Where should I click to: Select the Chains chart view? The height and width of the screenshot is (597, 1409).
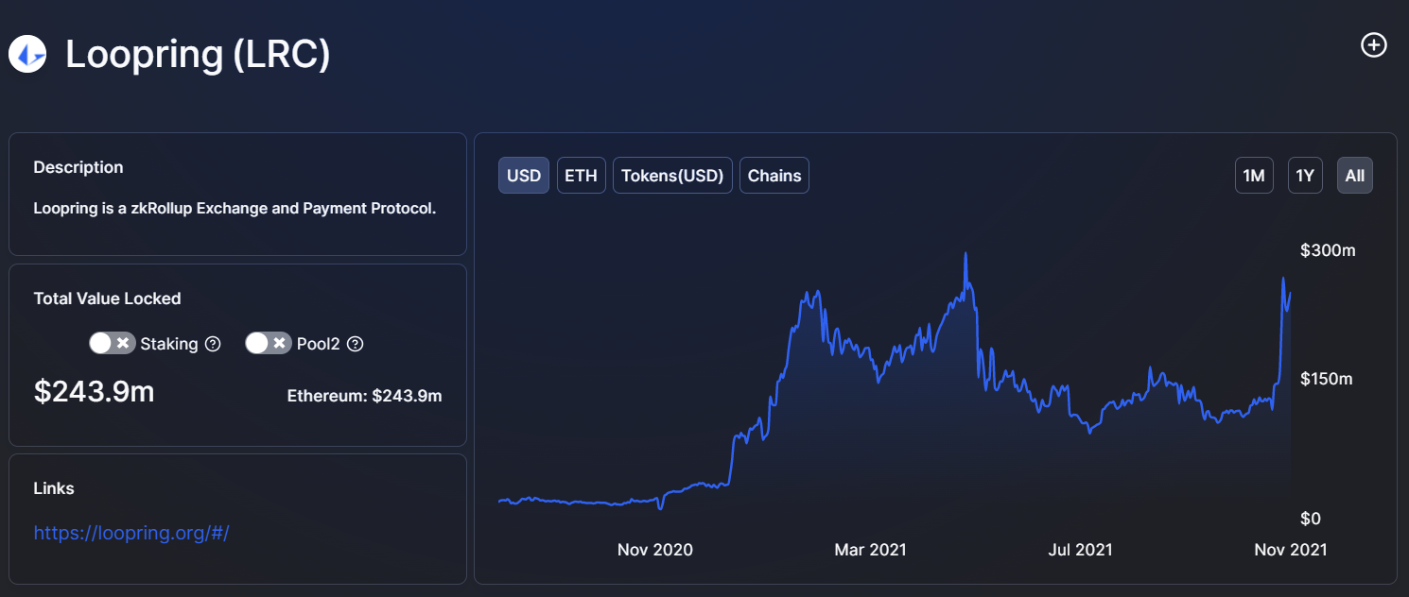coord(774,175)
